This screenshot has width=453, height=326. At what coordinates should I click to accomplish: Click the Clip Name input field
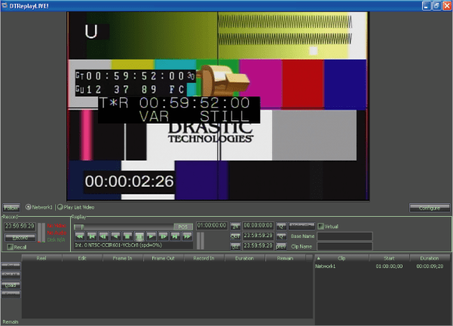pyautogui.click(x=344, y=246)
